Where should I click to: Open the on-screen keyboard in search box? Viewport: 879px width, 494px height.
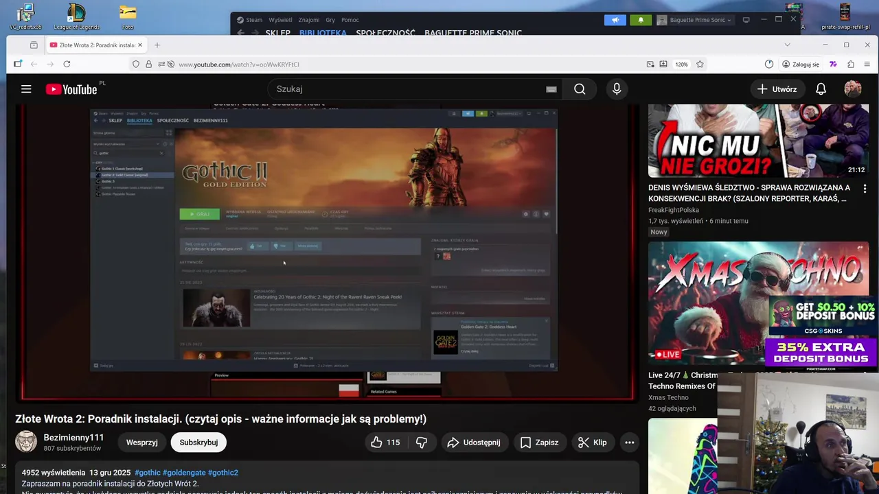(551, 89)
